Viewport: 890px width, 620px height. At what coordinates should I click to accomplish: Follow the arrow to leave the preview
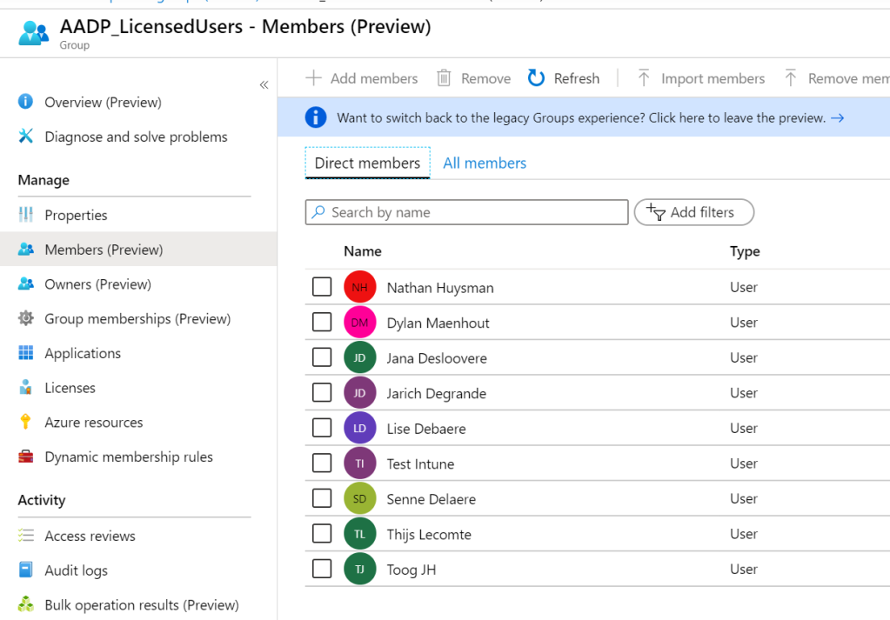pyautogui.click(x=837, y=118)
